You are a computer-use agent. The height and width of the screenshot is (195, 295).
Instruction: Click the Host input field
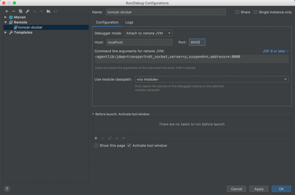click(x=139, y=42)
